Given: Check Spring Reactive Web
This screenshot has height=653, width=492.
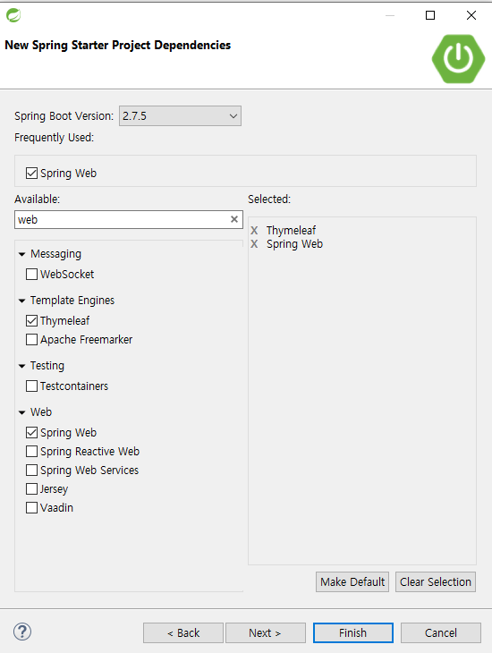Looking at the screenshot, I should 31,451.
